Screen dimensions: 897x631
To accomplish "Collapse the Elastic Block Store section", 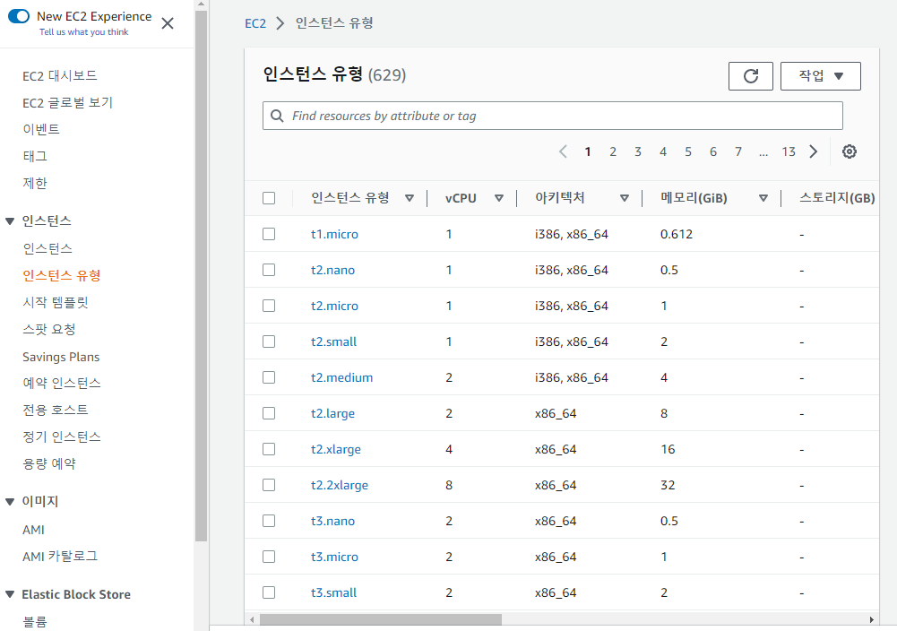I will tap(10, 594).
